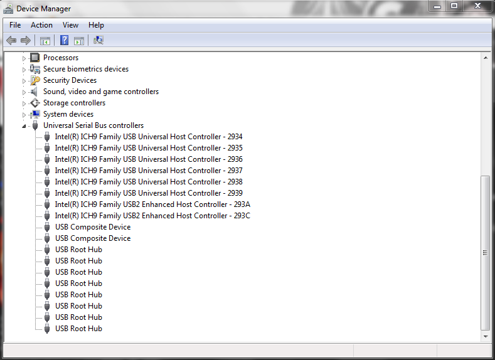495x360 pixels.
Task: Click the Processors category icon
Action: coord(35,58)
